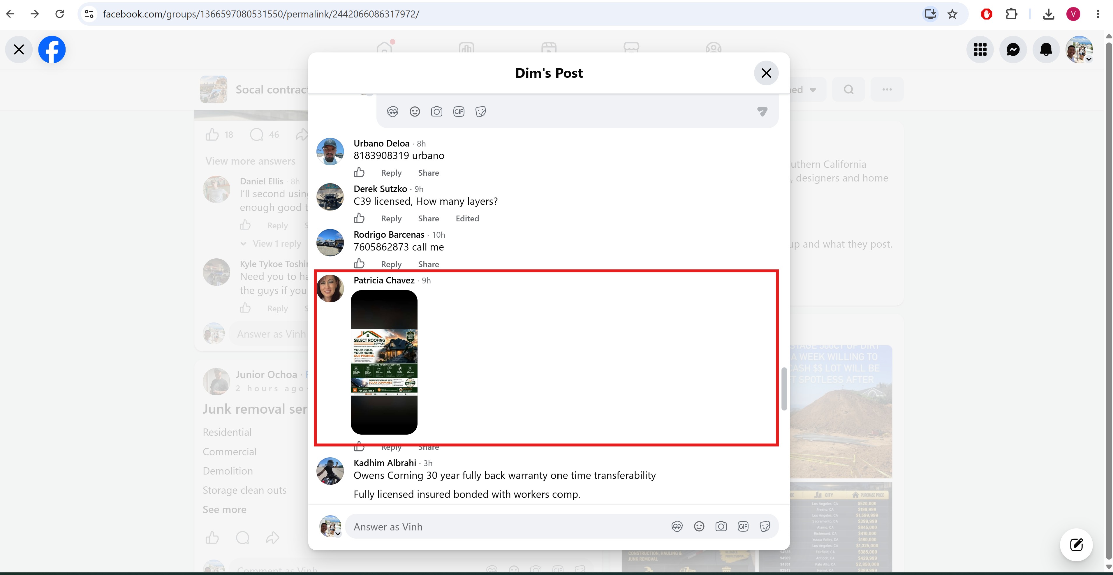
Task: Click the red ad blocker extension icon
Action: click(987, 14)
